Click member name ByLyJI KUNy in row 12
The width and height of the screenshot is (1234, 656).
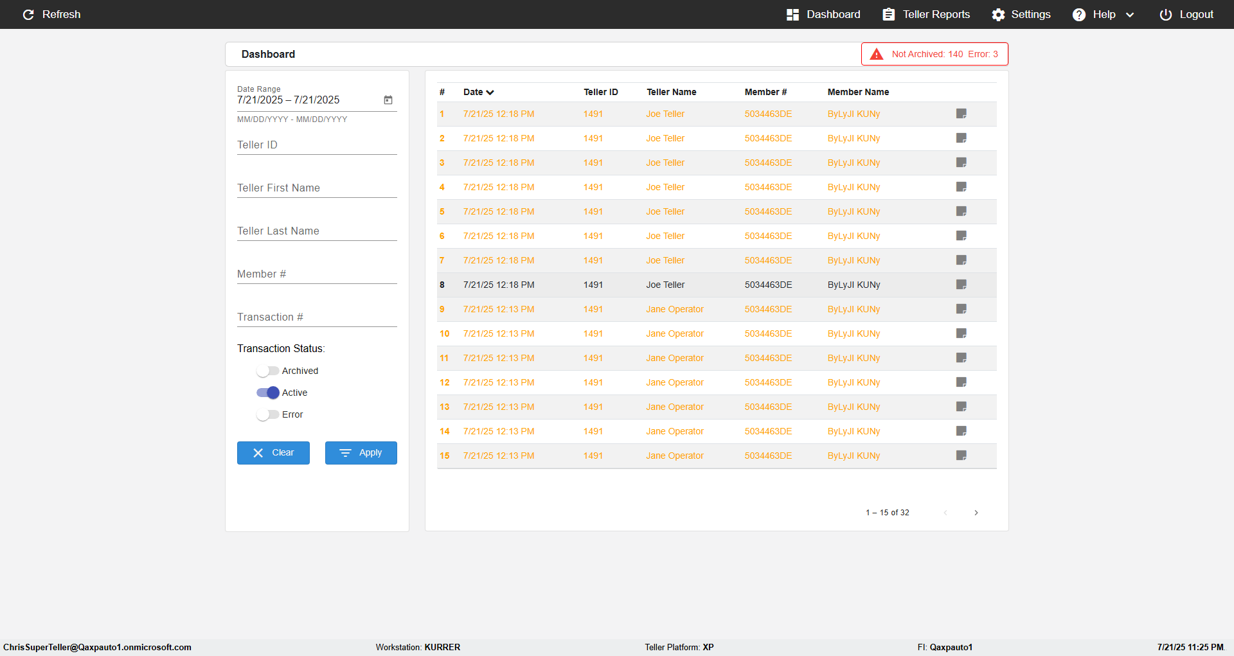[854, 382]
